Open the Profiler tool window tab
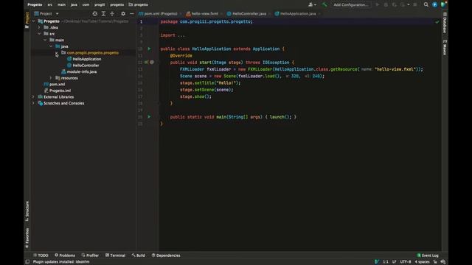The image size is (472, 265). 90,255
